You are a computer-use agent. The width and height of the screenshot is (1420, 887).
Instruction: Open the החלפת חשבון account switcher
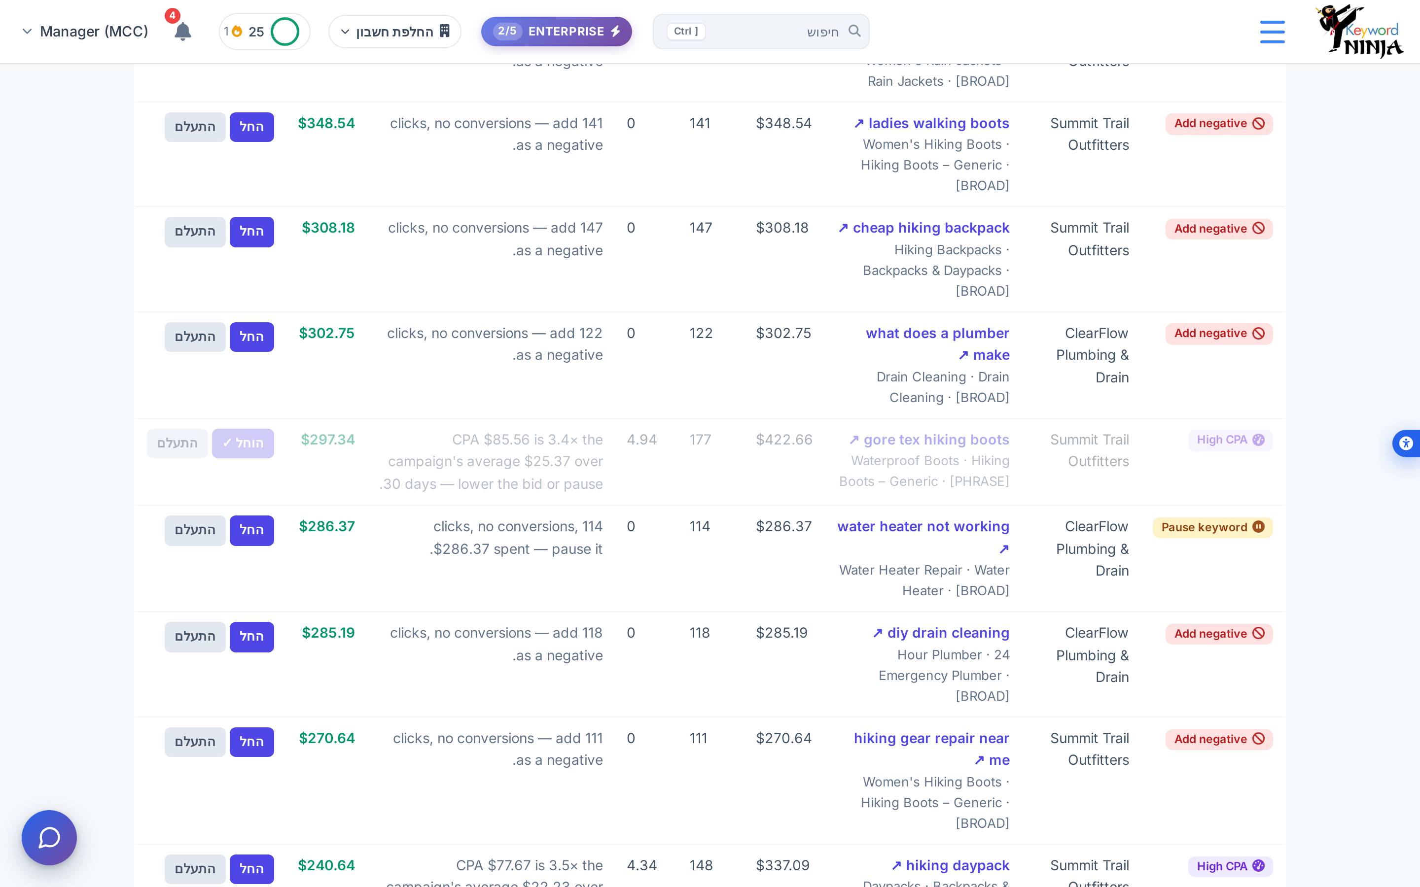pyautogui.click(x=395, y=31)
